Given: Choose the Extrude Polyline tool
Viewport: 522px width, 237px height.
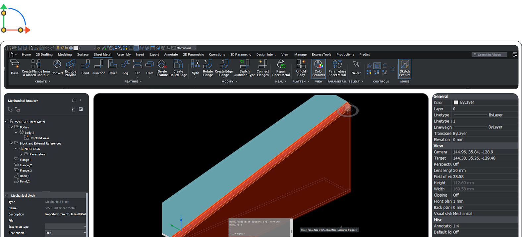Looking at the screenshot, I should click(x=71, y=68).
